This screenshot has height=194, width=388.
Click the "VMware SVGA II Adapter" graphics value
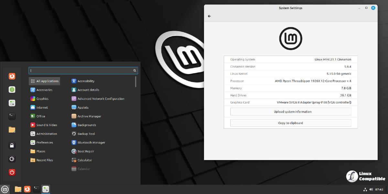314,102
